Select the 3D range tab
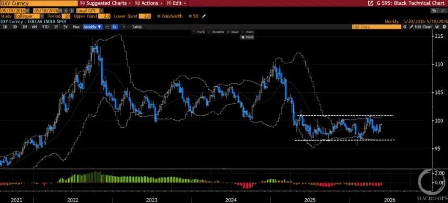Viewport: 448px width, 203px height. click(15, 27)
